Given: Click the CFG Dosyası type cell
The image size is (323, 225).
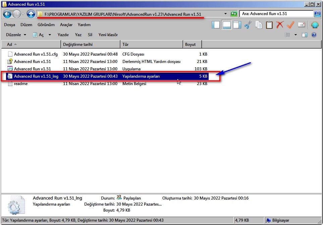Looking at the screenshot, I should (133, 54).
